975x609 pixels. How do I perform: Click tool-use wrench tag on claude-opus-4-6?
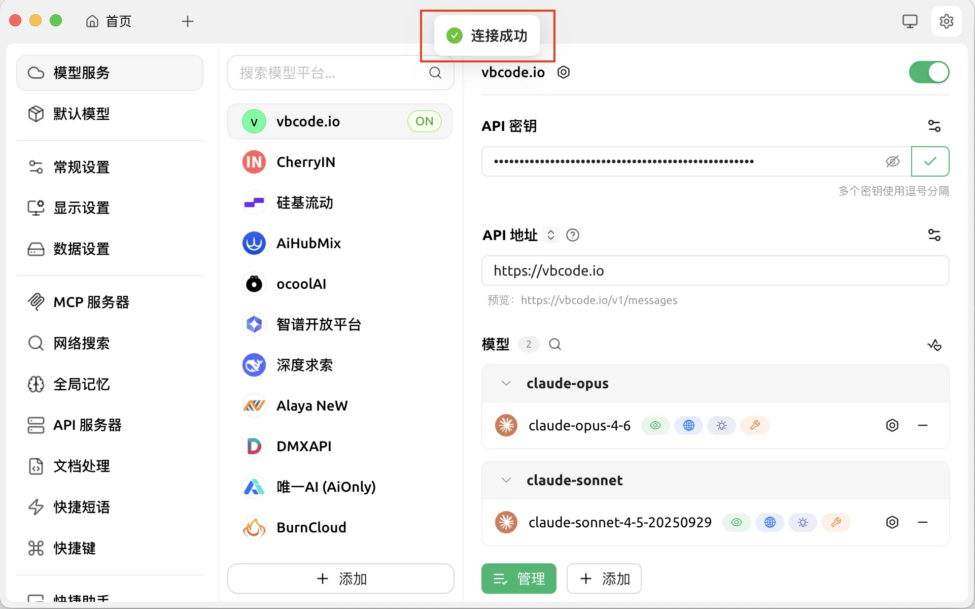(755, 425)
